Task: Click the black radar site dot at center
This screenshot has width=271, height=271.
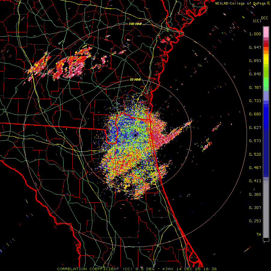Action: tap(136, 135)
